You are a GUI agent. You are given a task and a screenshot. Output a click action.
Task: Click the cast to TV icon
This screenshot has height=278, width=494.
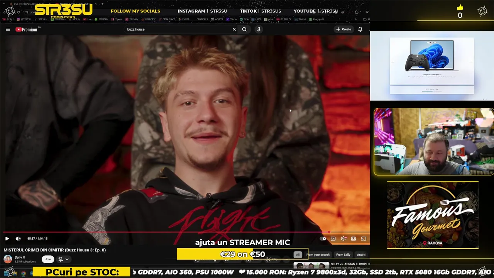pos(364,239)
